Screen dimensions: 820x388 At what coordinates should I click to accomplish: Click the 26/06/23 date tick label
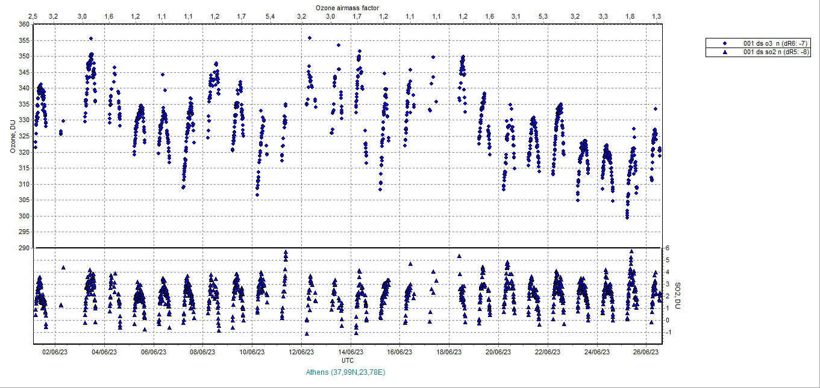coord(646,353)
